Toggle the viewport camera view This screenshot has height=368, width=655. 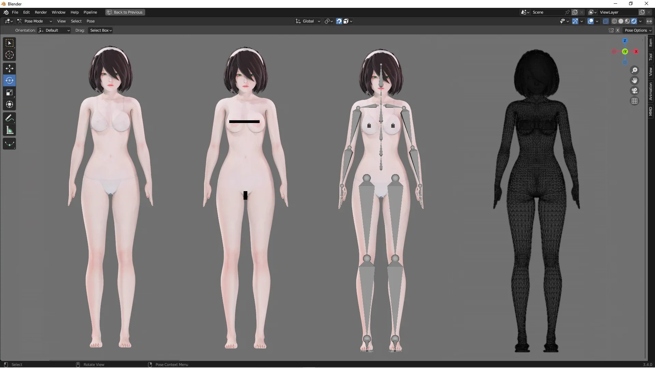[635, 91]
